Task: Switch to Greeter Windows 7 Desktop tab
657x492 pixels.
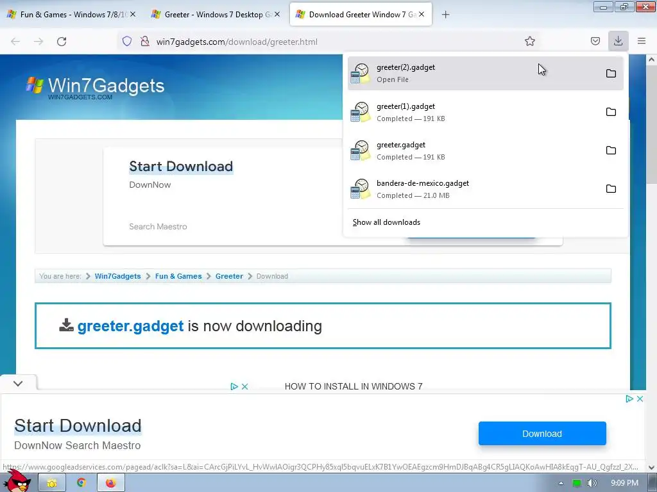Action: click(x=216, y=15)
